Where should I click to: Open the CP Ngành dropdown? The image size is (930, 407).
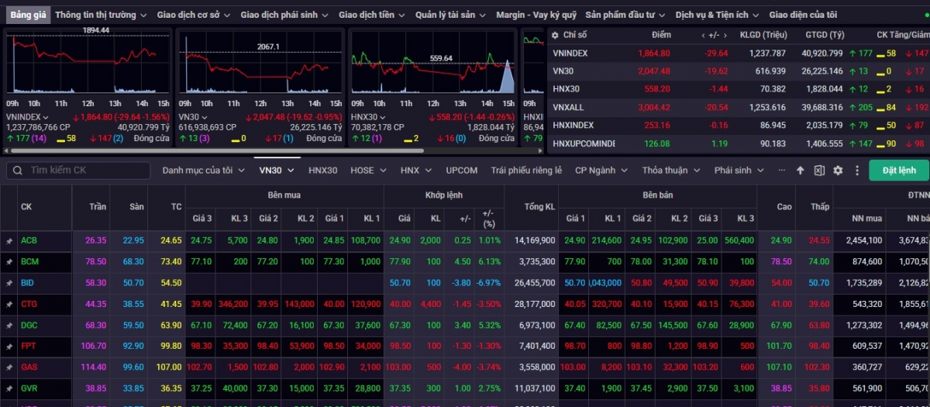[x=600, y=171]
